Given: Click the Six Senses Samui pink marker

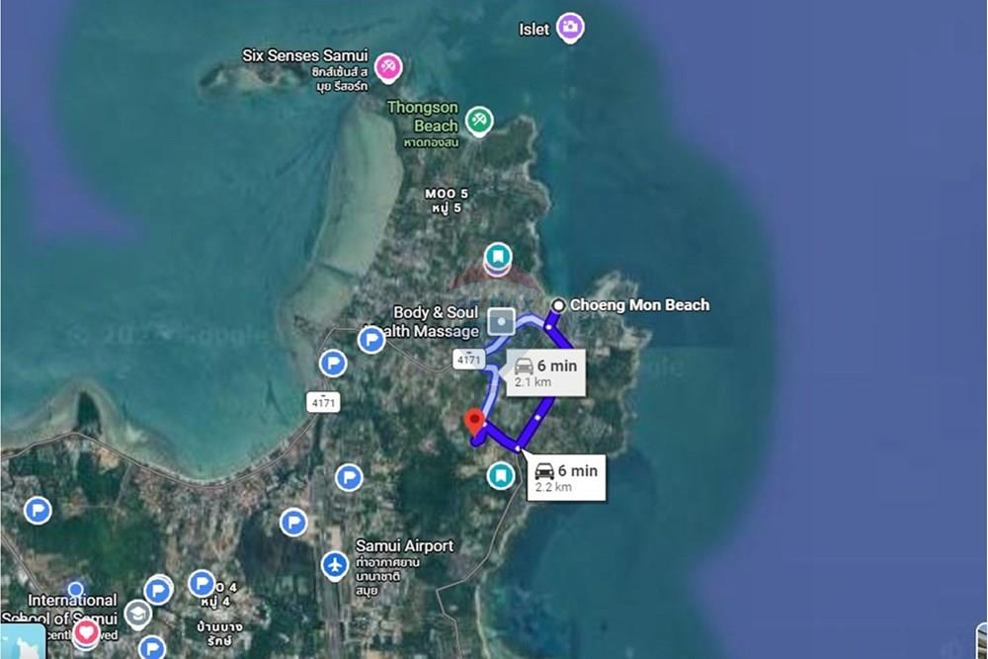Looking at the screenshot, I should [x=390, y=67].
